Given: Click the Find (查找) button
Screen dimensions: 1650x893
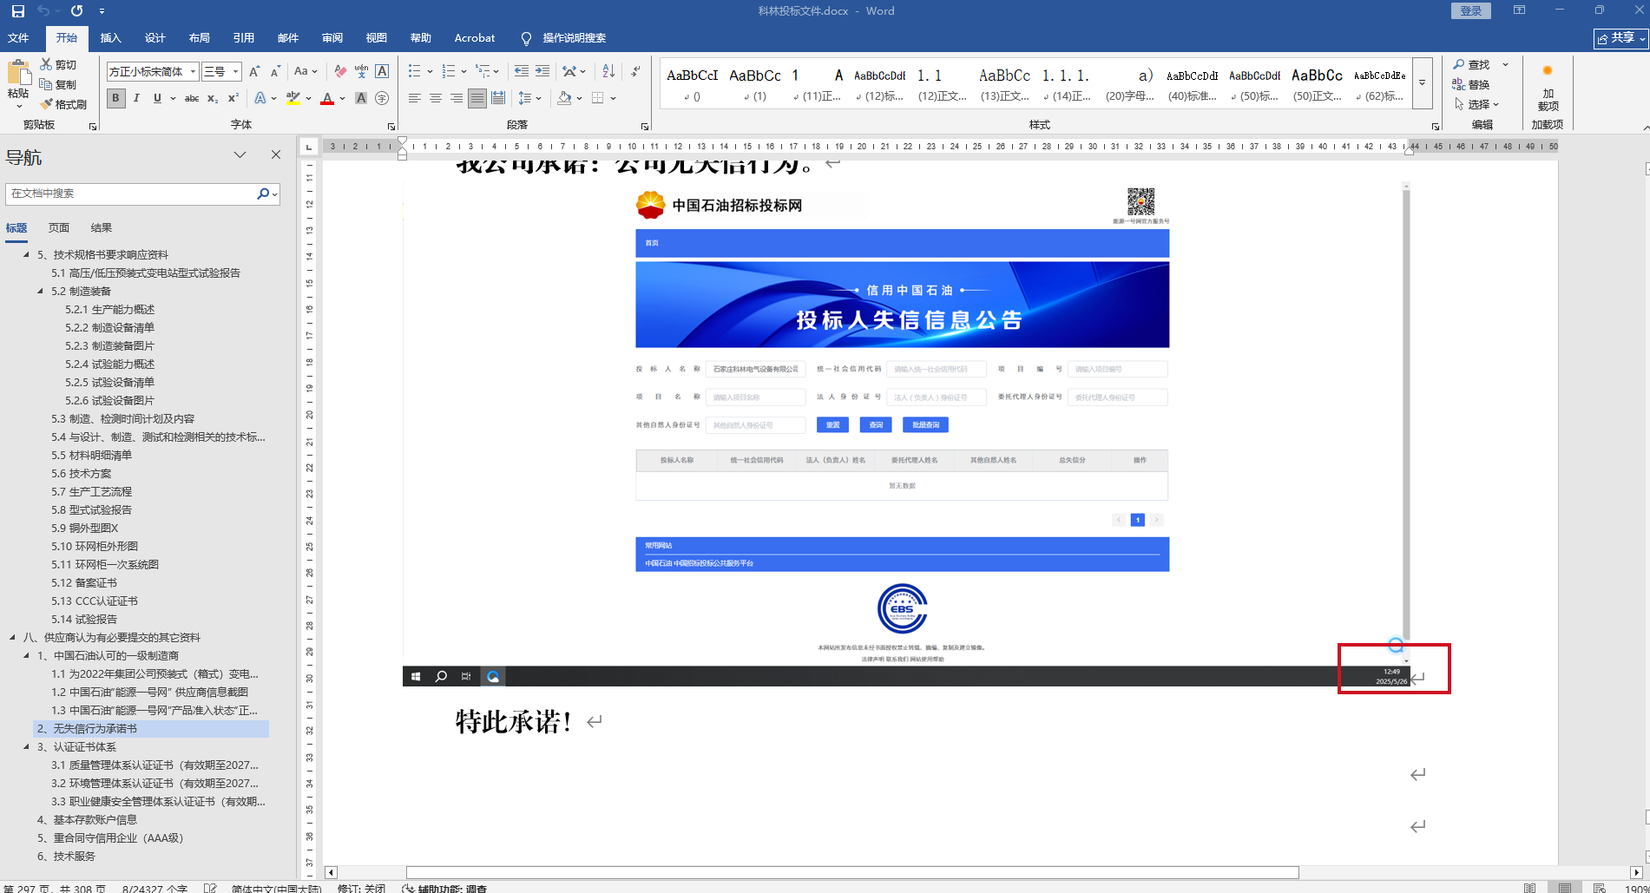Looking at the screenshot, I should [x=1471, y=65].
